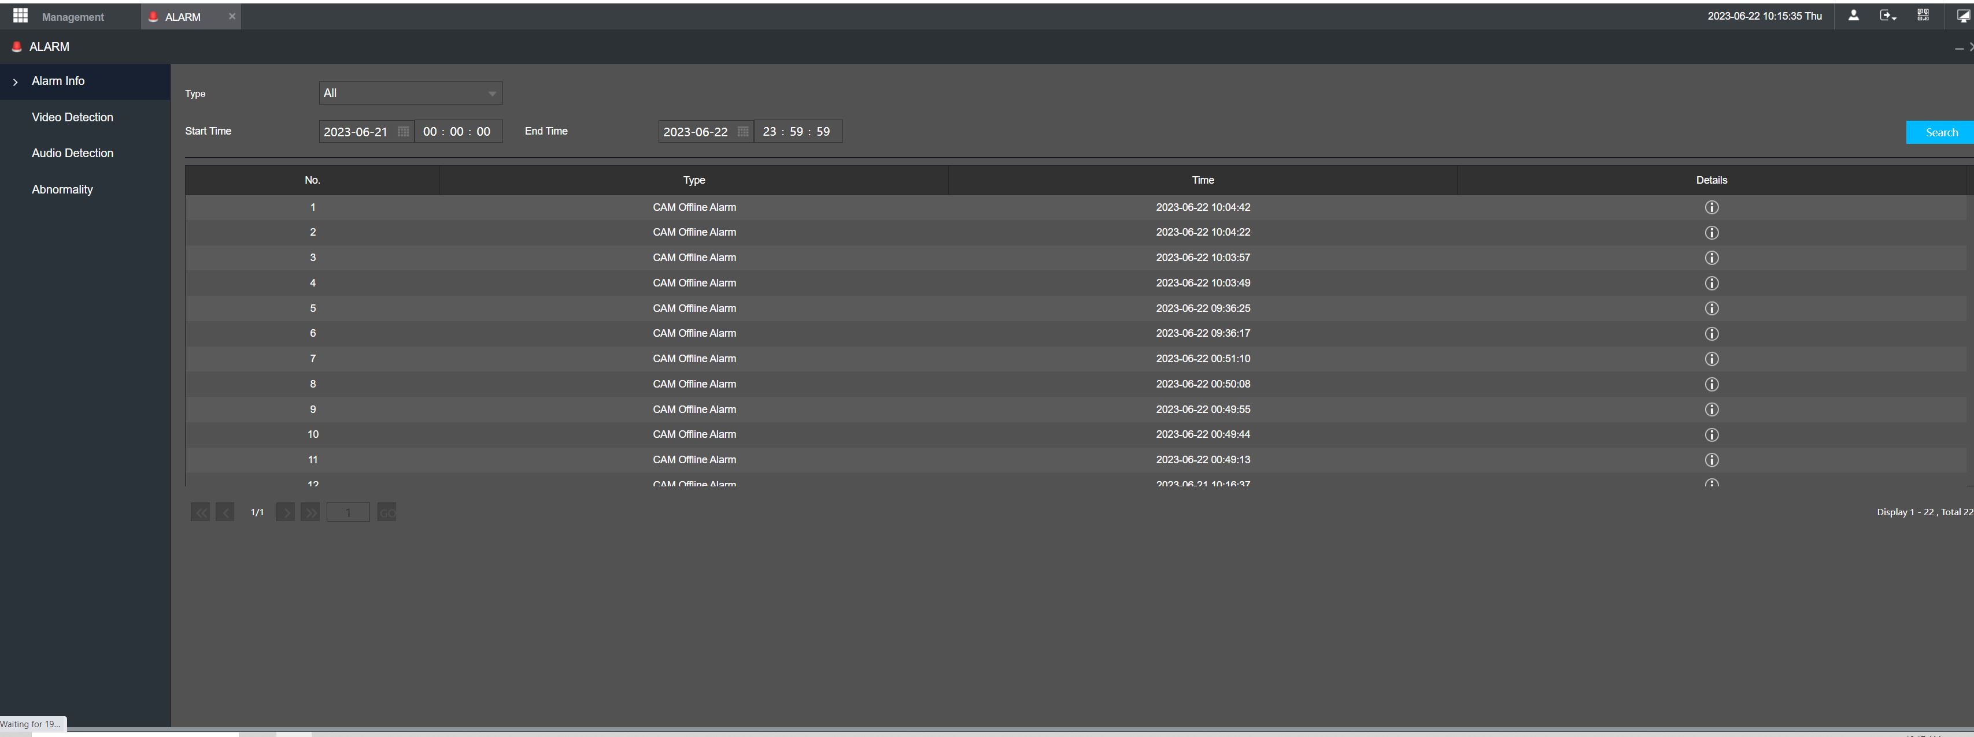This screenshot has height=737, width=1974.
Task: Open the apps grid menu icon
Action: (x=21, y=16)
